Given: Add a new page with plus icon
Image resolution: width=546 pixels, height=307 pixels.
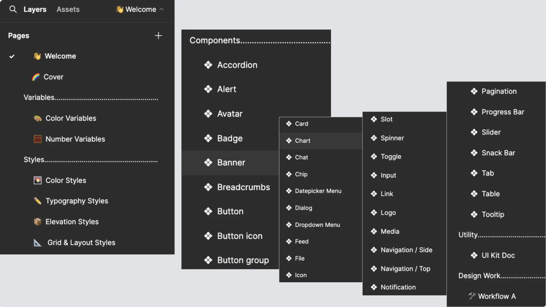Looking at the screenshot, I should [158, 36].
